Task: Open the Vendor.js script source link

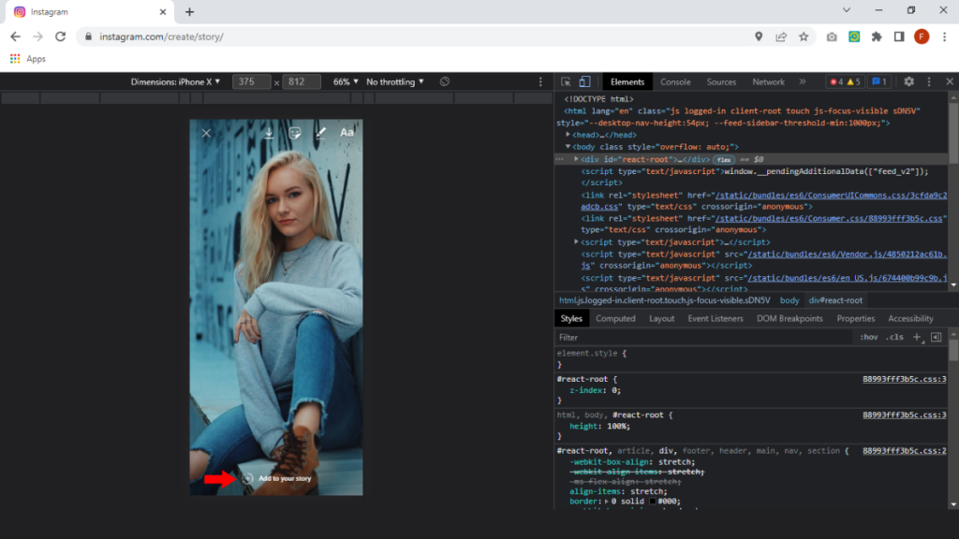Action: [x=847, y=255]
